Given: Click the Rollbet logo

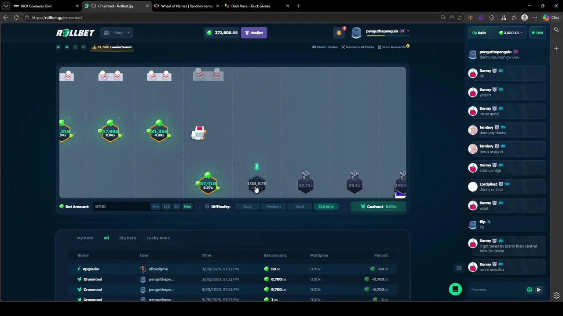Looking at the screenshot, I should click(x=75, y=33).
